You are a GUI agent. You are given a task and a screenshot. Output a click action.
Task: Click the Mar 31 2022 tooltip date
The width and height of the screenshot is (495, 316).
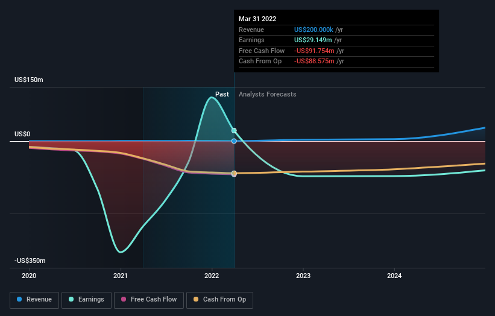click(257, 19)
